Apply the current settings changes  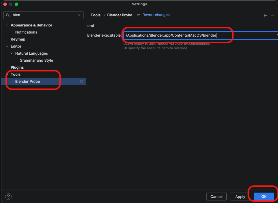point(240,196)
